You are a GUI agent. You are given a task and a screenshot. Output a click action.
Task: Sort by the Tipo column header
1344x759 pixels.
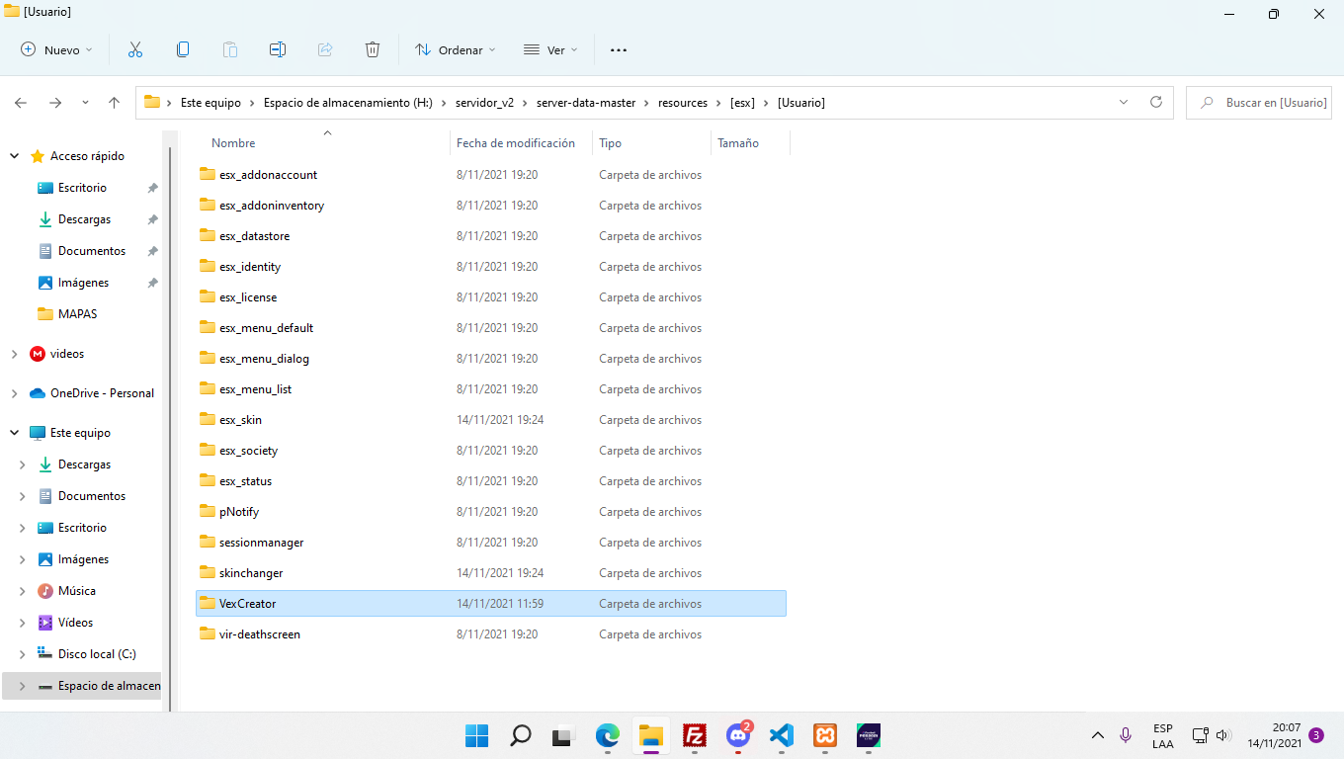[x=611, y=143]
